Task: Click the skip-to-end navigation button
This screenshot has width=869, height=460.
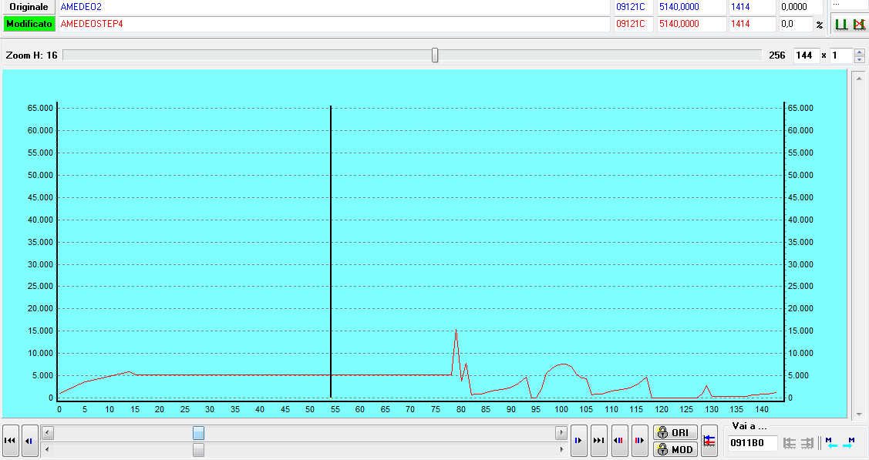Action: coord(598,440)
